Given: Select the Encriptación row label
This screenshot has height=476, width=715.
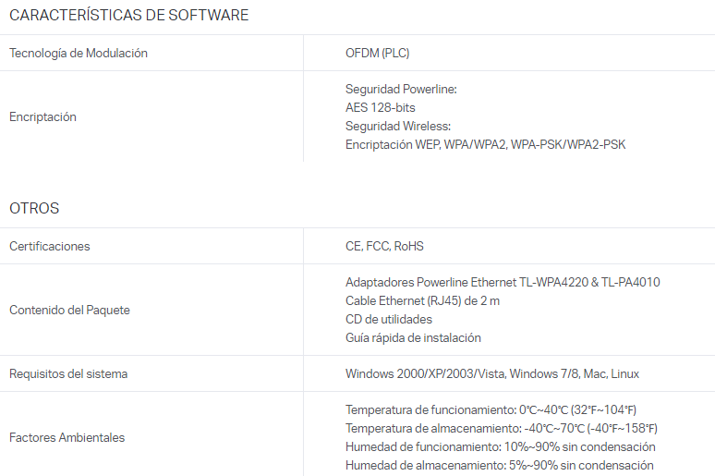Looking at the screenshot, I should point(42,116).
